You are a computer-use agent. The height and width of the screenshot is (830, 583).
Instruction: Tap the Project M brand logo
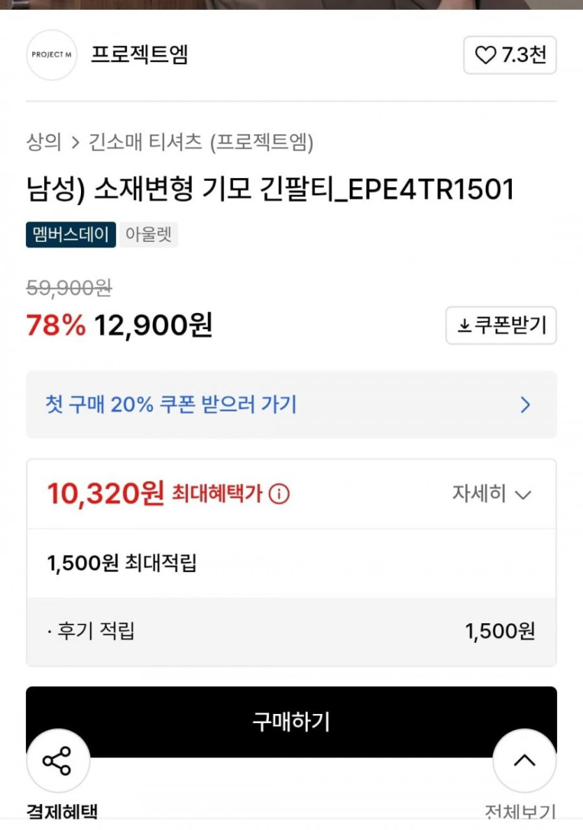coord(51,55)
